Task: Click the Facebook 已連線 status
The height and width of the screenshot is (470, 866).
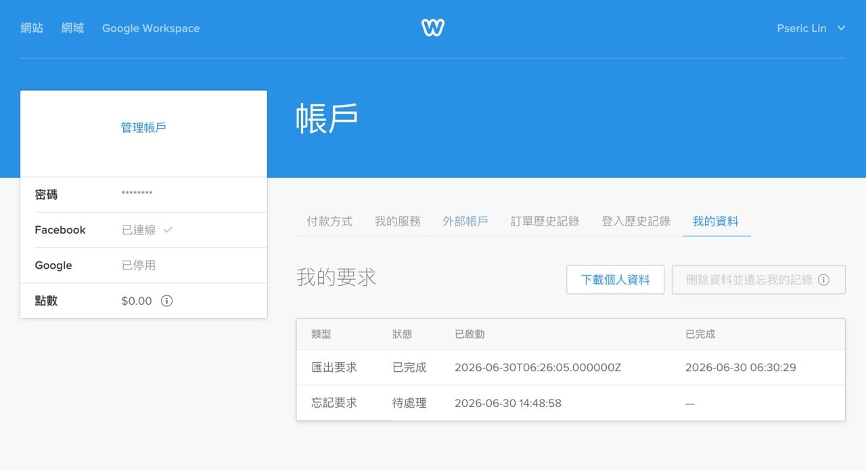Action: 139,230
